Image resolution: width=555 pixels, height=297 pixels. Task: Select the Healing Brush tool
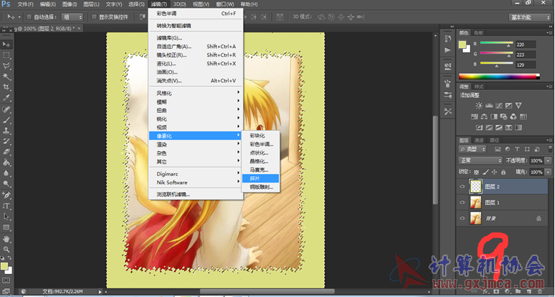click(x=6, y=109)
